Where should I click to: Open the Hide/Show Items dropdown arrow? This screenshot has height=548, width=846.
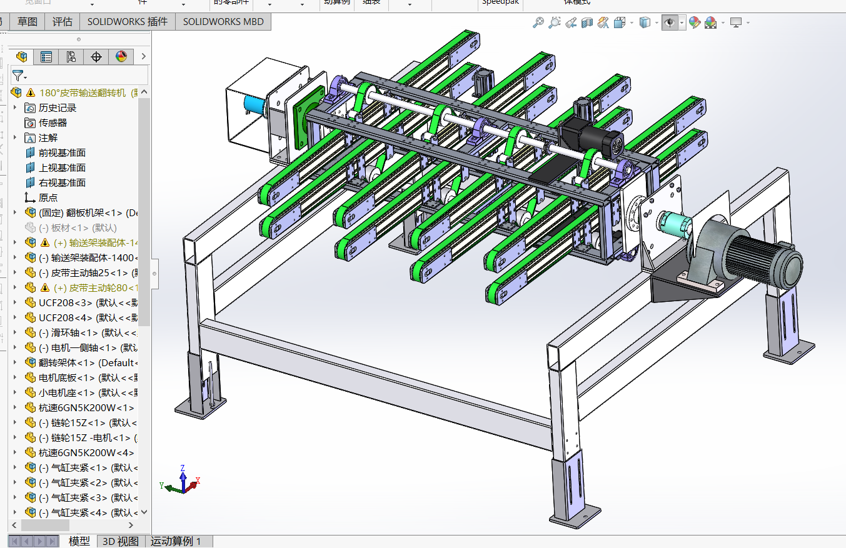pyautogui.click(x=682, y=23)
